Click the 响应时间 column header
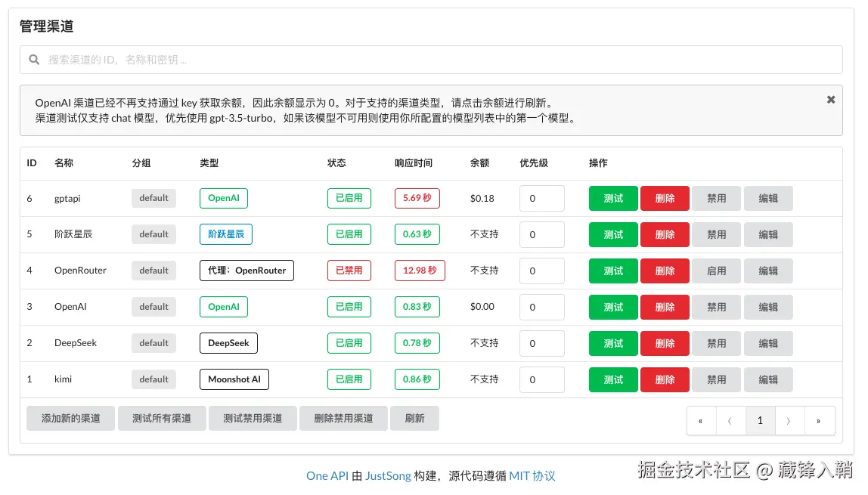 [414, 163]
